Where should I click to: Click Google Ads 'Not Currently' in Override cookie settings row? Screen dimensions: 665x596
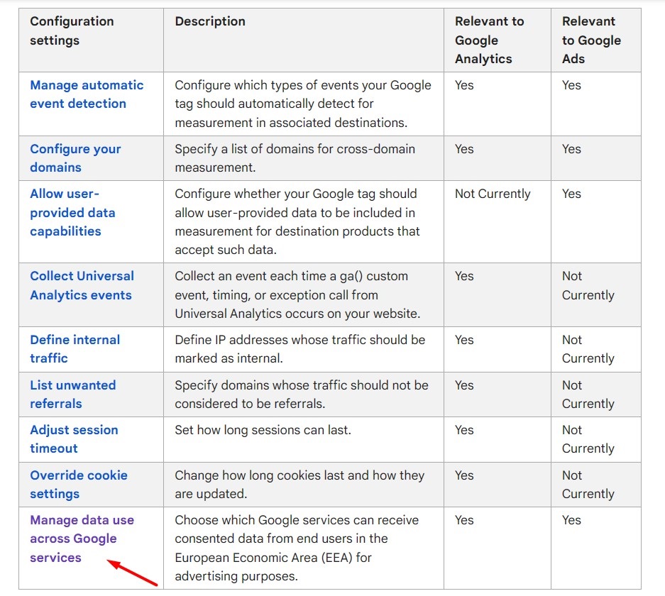[588, 484]
